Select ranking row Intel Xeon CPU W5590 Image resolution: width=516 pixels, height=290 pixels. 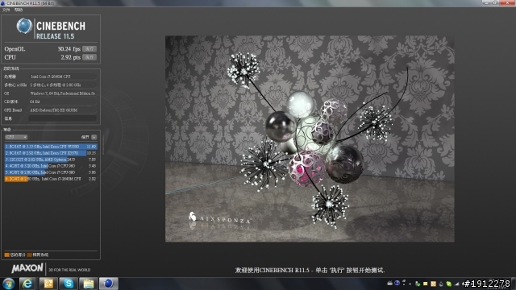coord(51,147)
